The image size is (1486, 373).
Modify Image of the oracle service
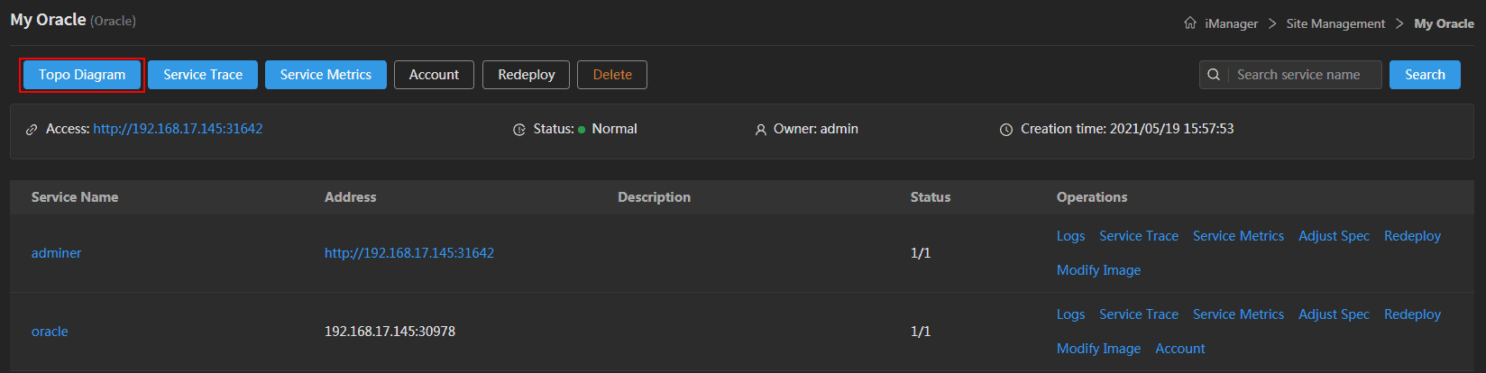click(1098, 349)
